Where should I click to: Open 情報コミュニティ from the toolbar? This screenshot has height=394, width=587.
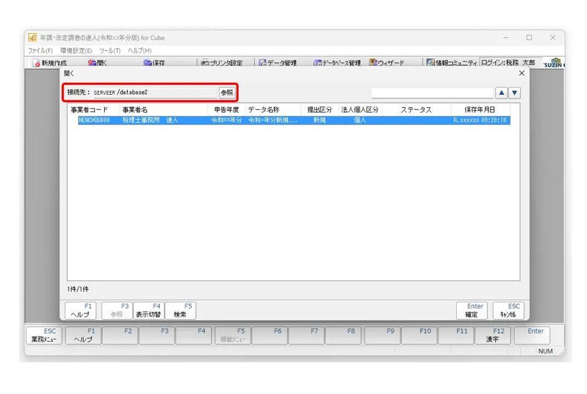(452, 62)
